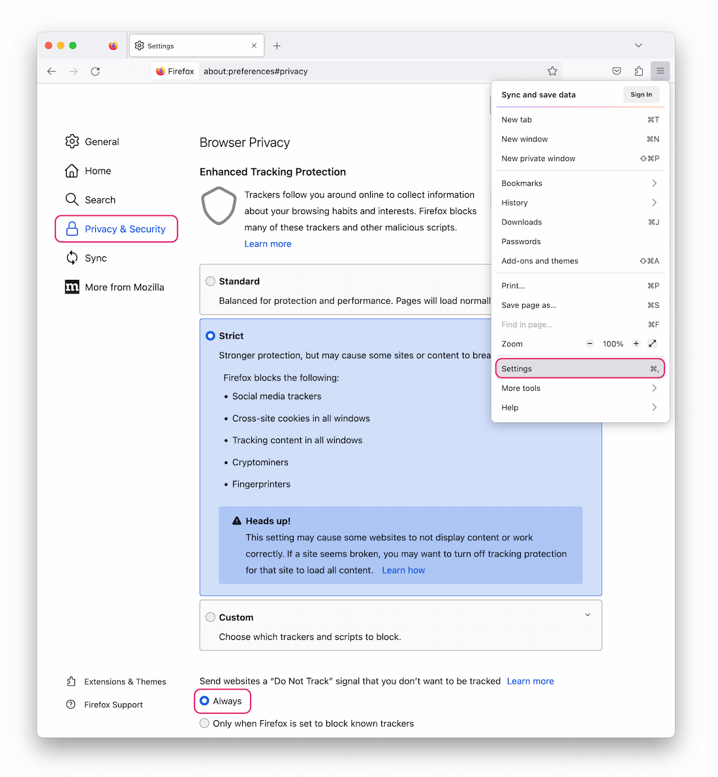This screenshot has width=718, height=777.
Task: Select Strict tracking protection radio
Action: [210, 335]
